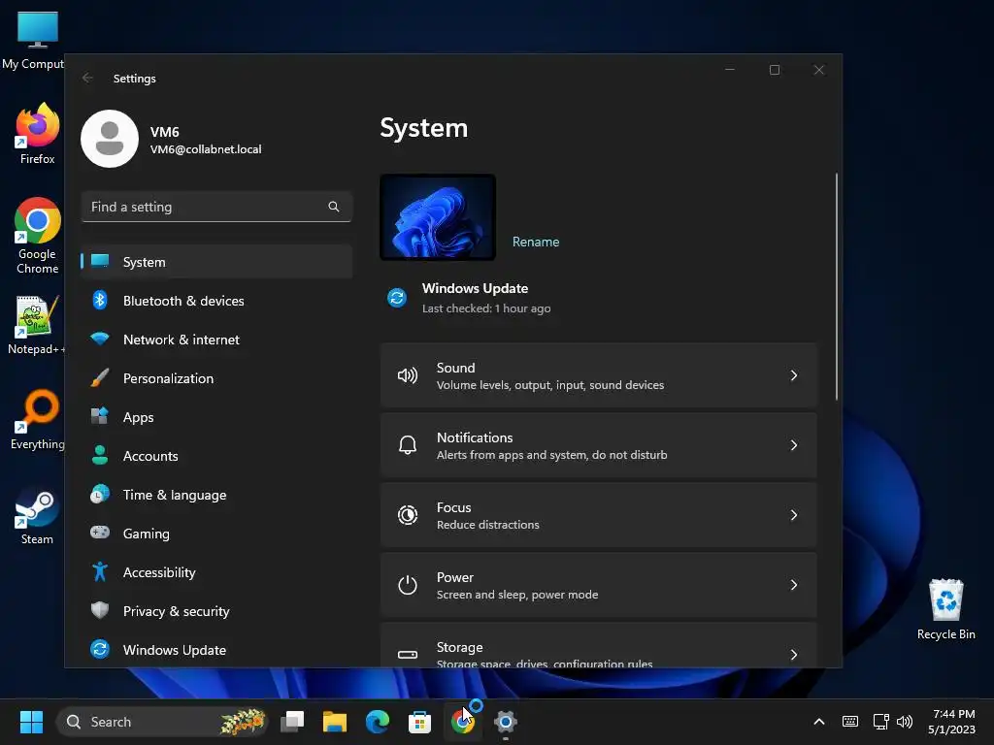994x745 pixels.
Task: Open Task View on the taskbar
Action: coord(292,722)
